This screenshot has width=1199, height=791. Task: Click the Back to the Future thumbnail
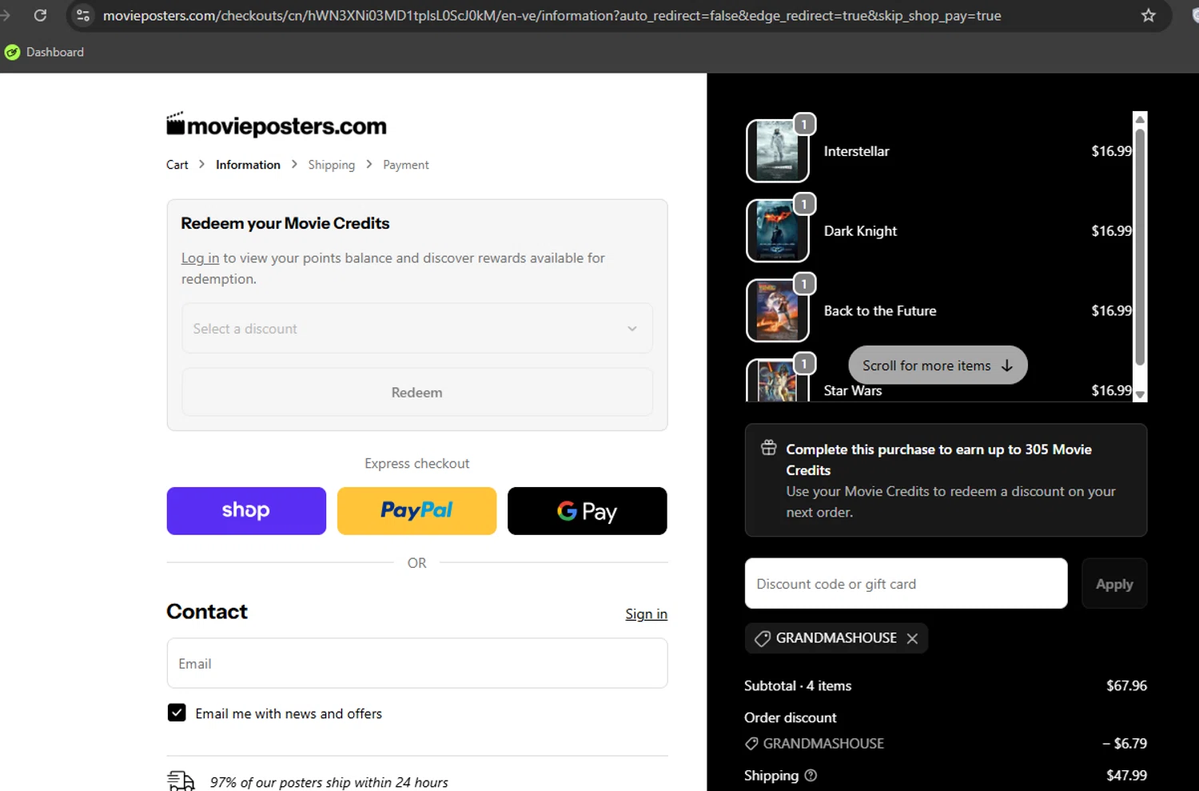click(x=777, y=310)
